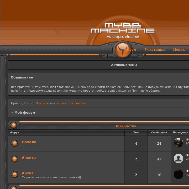Click the Войдите login link
Screen dimensions: 189x189
(42, 103)
